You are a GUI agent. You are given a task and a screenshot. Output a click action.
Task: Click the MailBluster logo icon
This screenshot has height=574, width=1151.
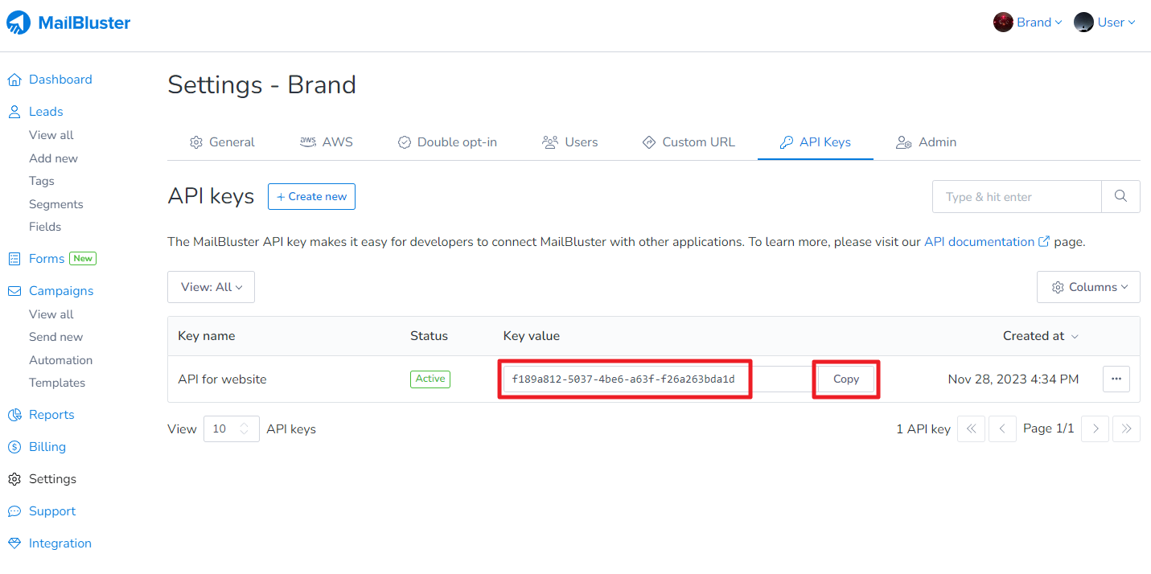point(19,23)
